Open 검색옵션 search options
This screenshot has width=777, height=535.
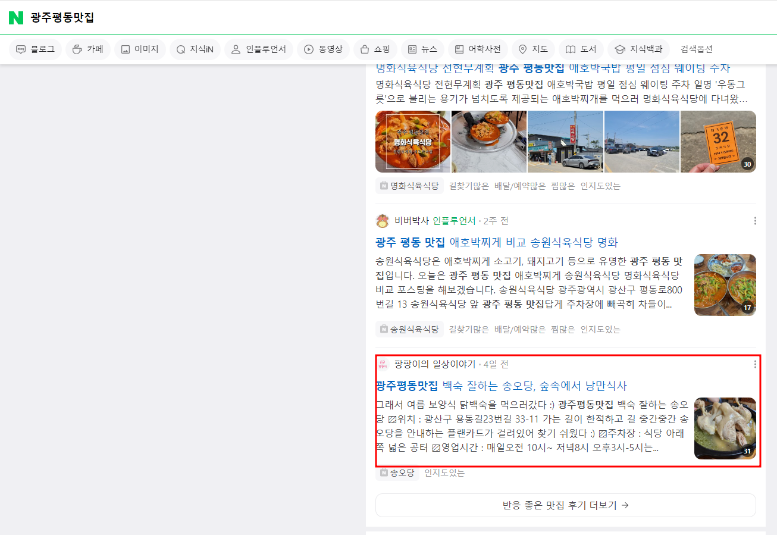click(696, 49)
